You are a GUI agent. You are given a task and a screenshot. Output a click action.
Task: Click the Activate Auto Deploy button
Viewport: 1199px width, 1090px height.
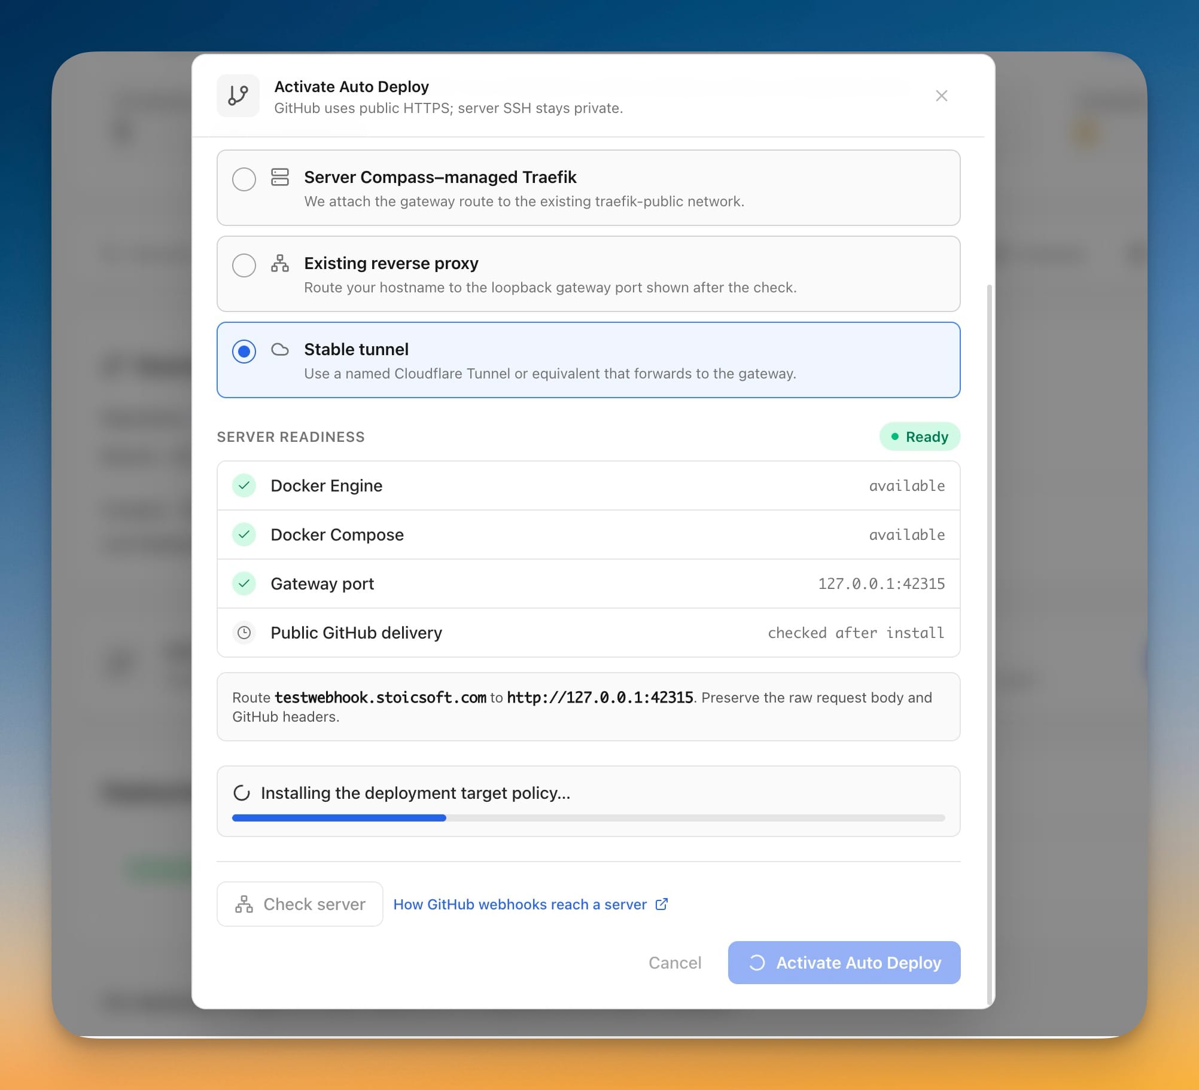(844, 963)
